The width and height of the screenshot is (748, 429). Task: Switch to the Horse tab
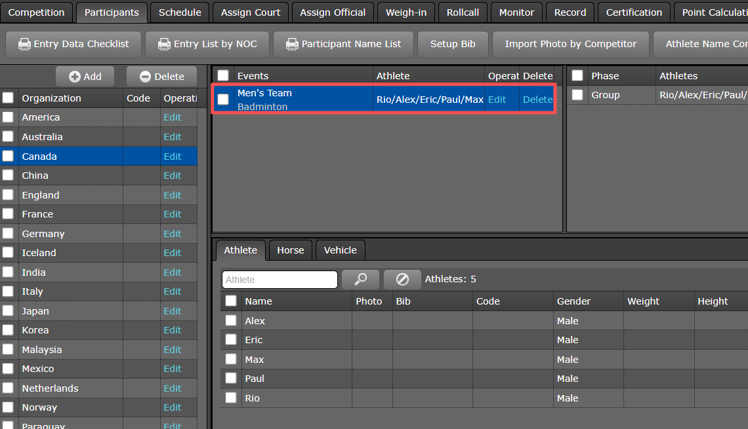click(x=290, y=250)
